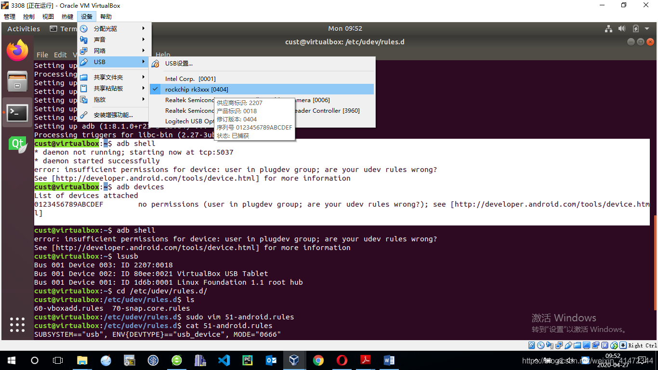Open Windows Task View button
This screenshot has height=370, width=658.
coord(58,360)
